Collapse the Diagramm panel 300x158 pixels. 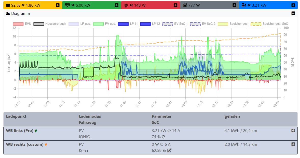coord(293,14)
